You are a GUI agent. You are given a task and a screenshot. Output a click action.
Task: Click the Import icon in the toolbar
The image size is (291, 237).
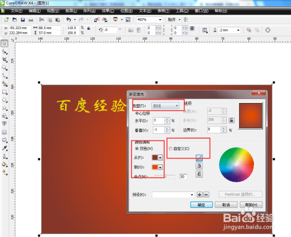click(x=97, y=20)
